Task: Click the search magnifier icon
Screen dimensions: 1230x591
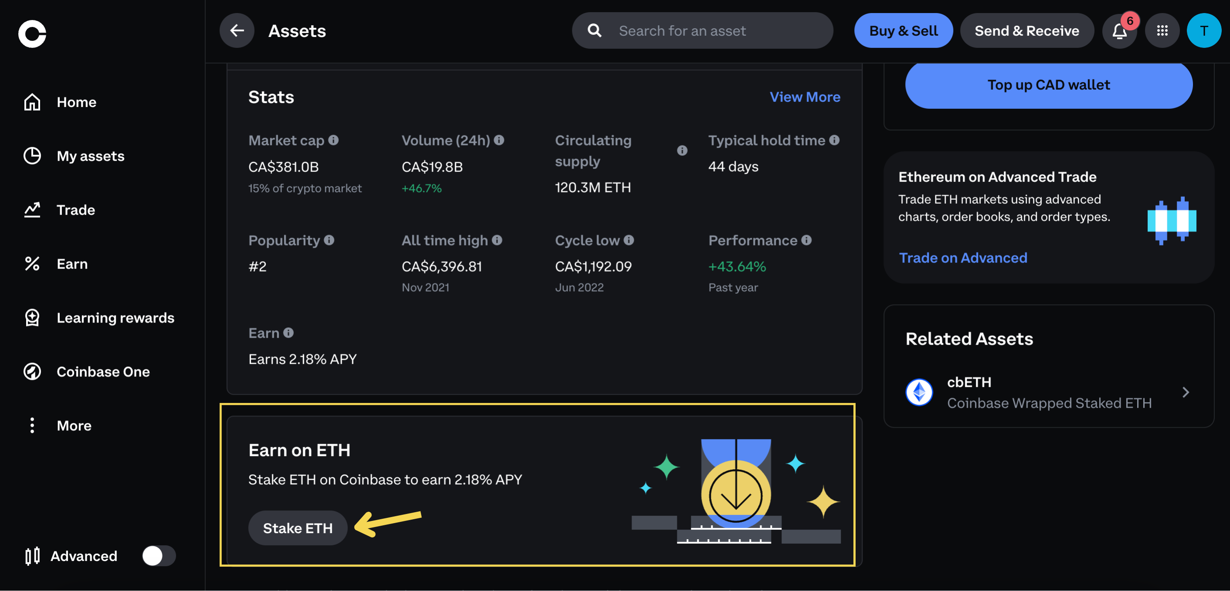Action: (595, 30)
